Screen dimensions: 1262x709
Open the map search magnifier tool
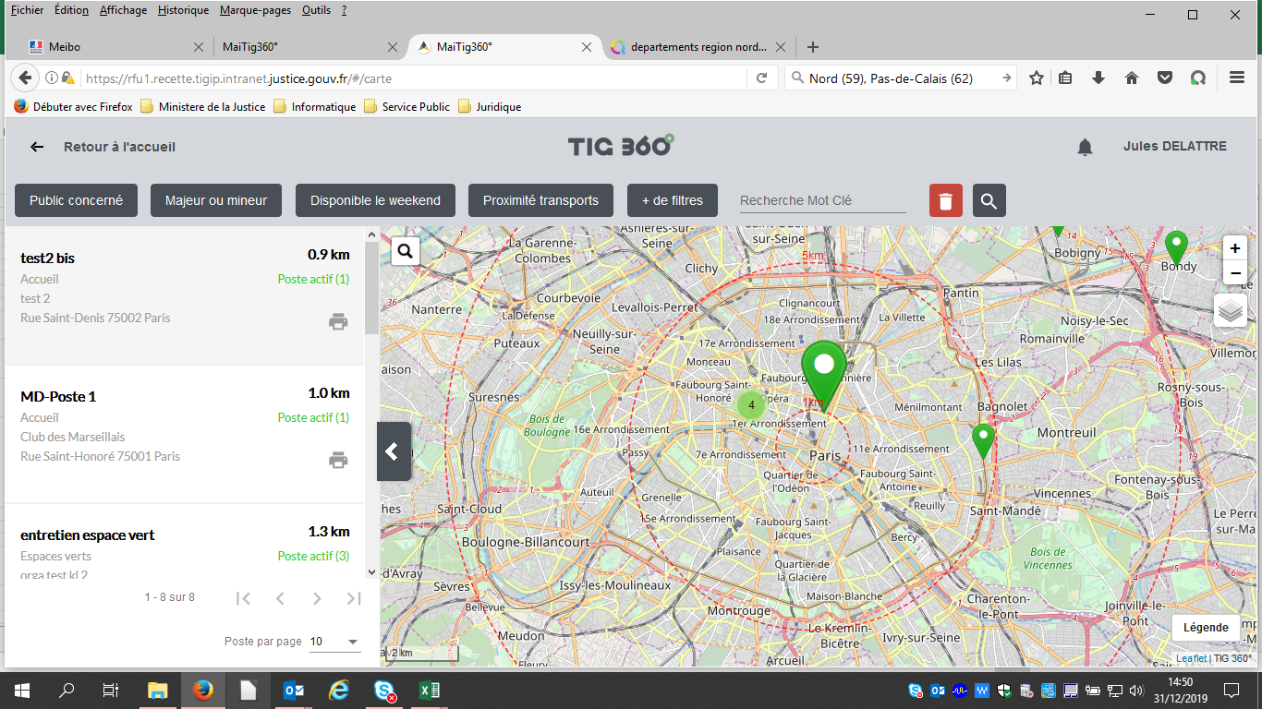(x=406, y=251)
